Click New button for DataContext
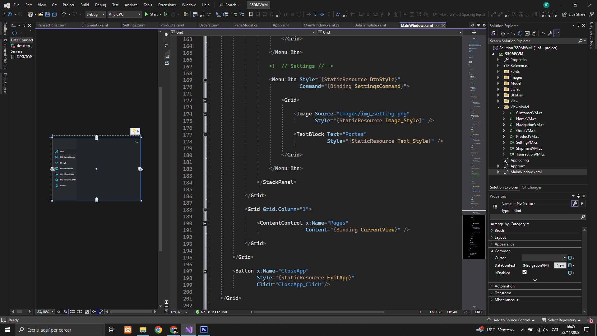Viewport: 597px width, 336px height. tap(560, 265)
